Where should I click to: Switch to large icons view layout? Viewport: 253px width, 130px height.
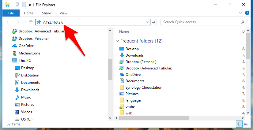tap(246, 124)
